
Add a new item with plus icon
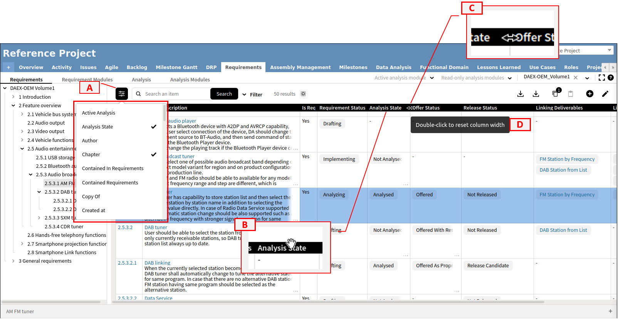(x=590, y=94)
